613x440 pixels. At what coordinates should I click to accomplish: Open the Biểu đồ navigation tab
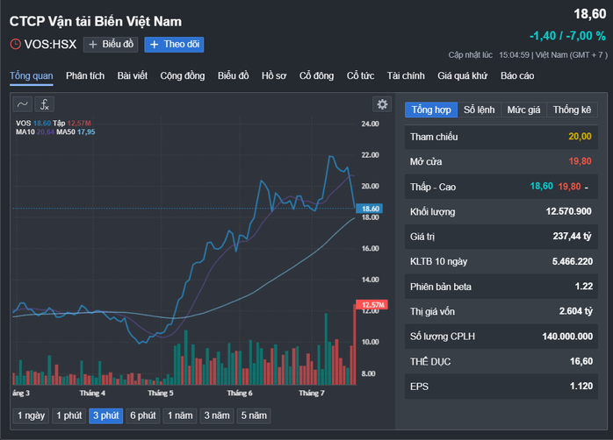tap(233, 75)
